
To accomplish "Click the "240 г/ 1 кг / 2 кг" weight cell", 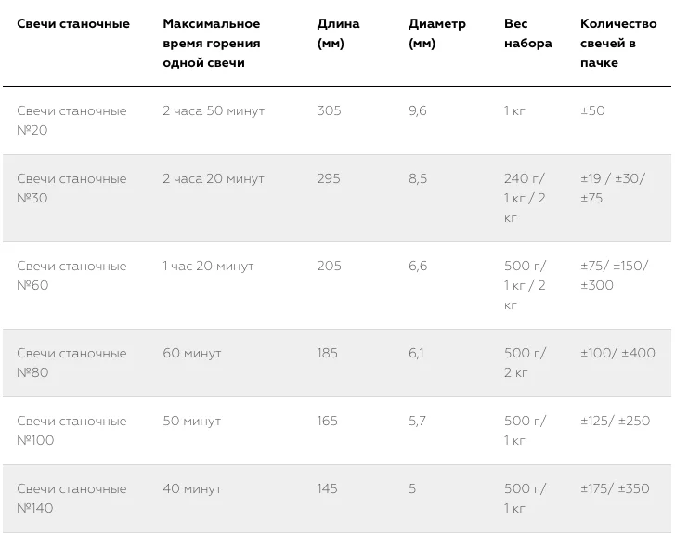I will click(525, 199).
